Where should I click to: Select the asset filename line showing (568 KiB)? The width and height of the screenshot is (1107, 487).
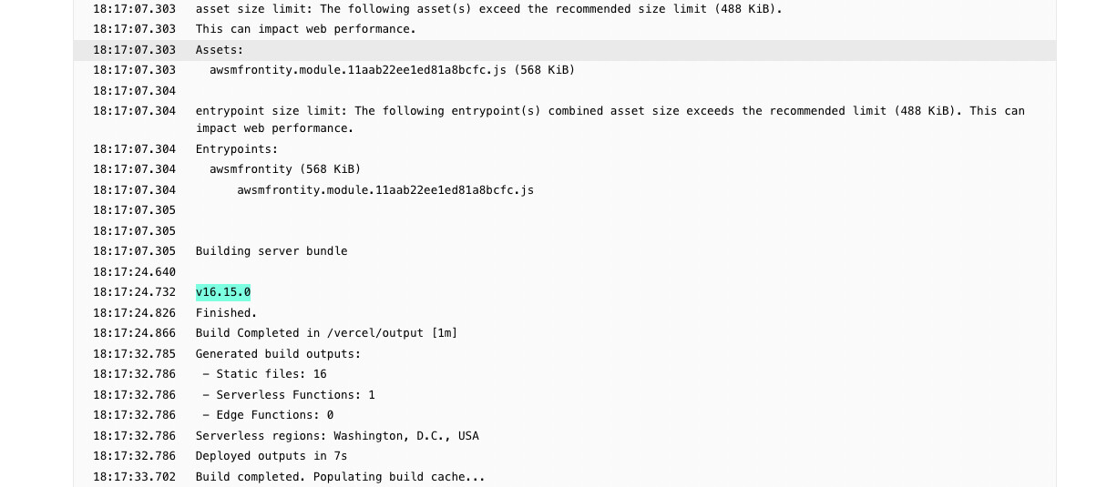pos(392,70)
